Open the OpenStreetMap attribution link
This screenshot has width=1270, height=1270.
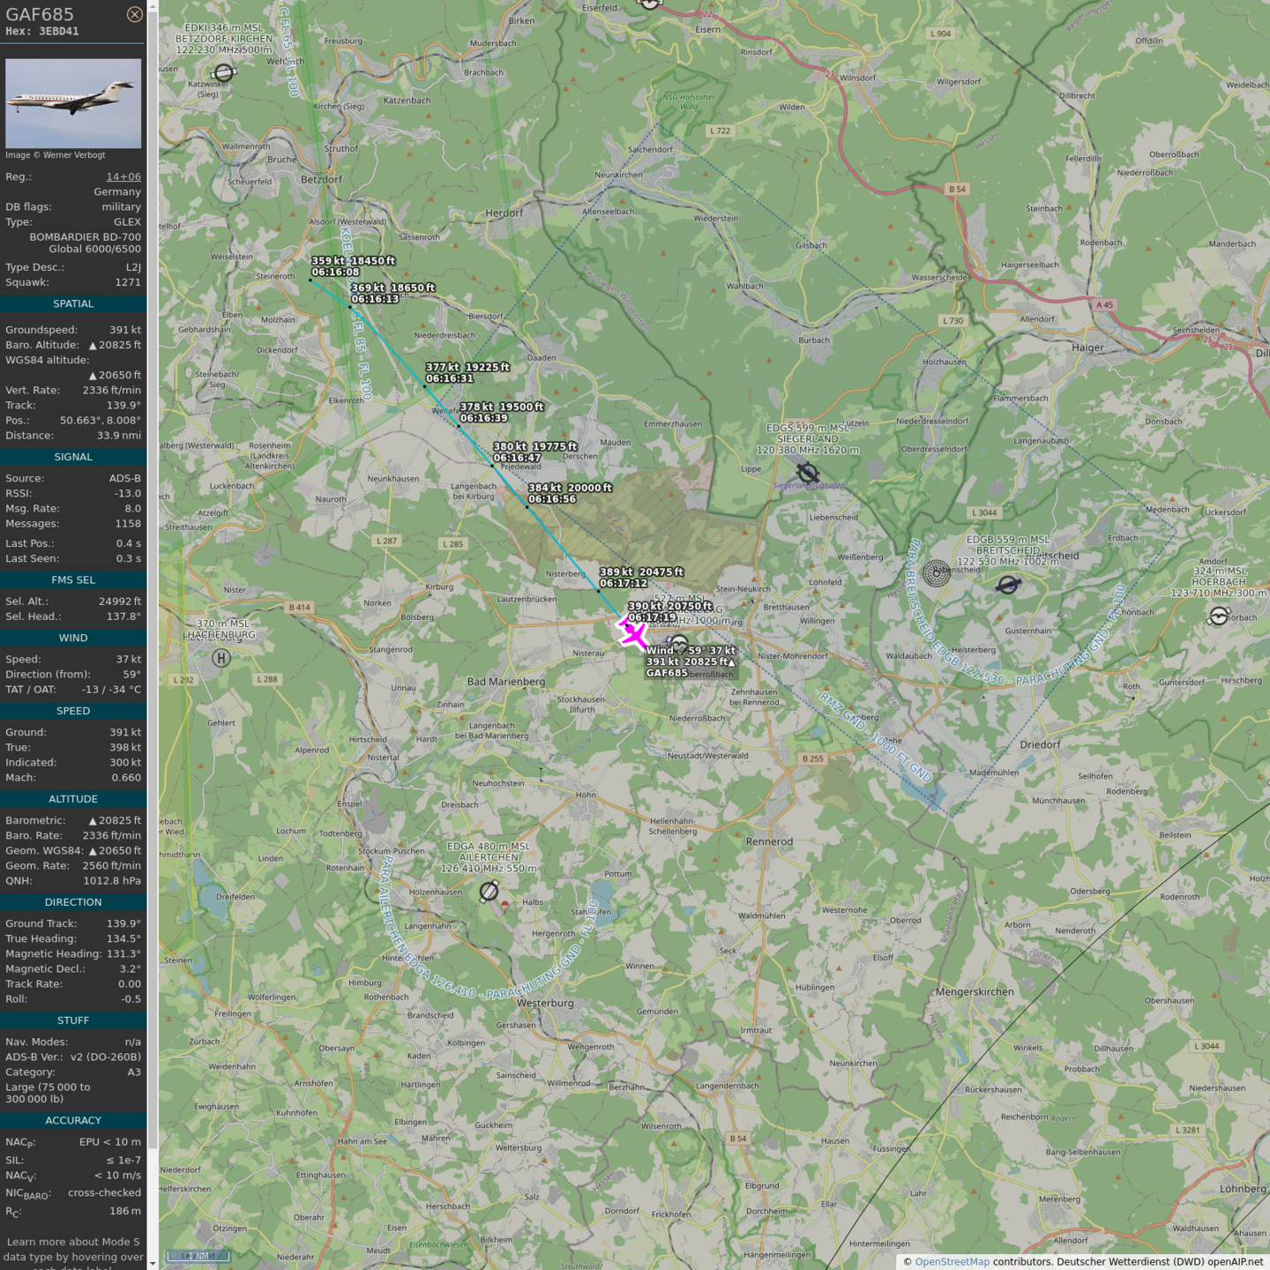click(x=952, y=1261)
